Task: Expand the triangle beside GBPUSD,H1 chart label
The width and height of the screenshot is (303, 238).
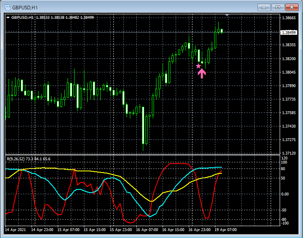Action: point(8,18)
